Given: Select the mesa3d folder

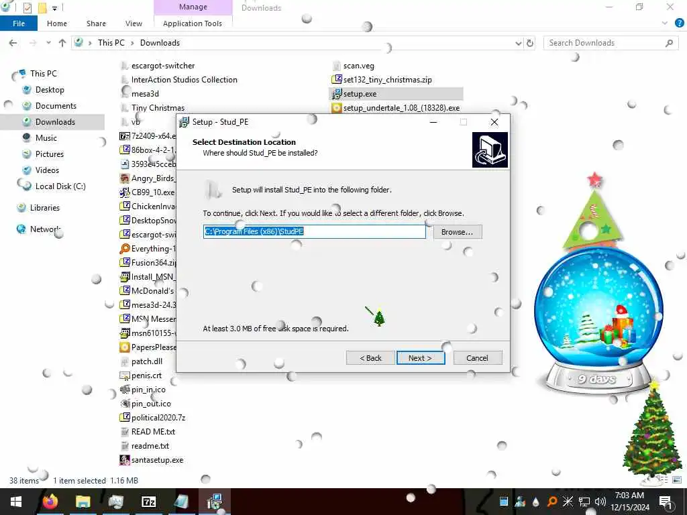Looking at the screenshot, I should coord(145,94).
